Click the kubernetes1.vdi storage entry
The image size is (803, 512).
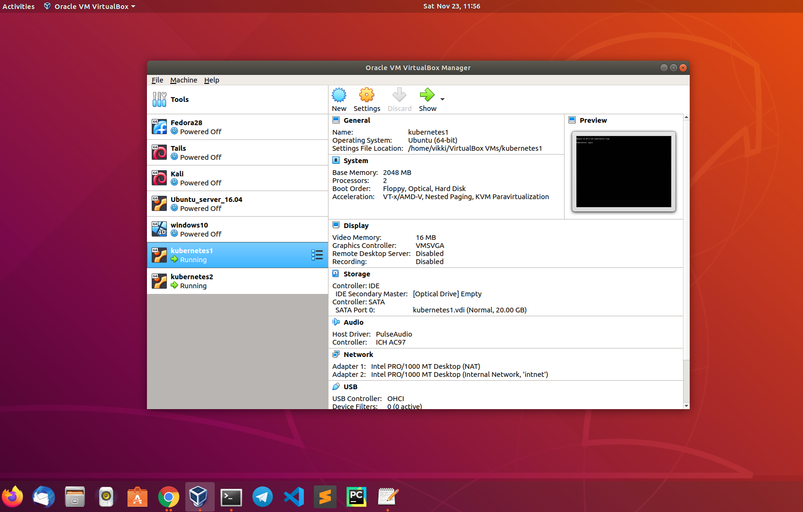point(469,310)
